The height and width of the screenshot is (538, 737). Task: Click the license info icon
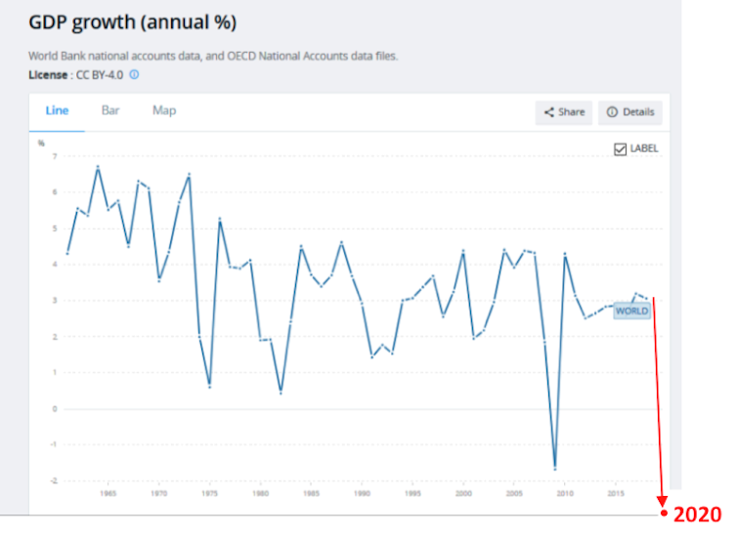click(x=134, y=74)
